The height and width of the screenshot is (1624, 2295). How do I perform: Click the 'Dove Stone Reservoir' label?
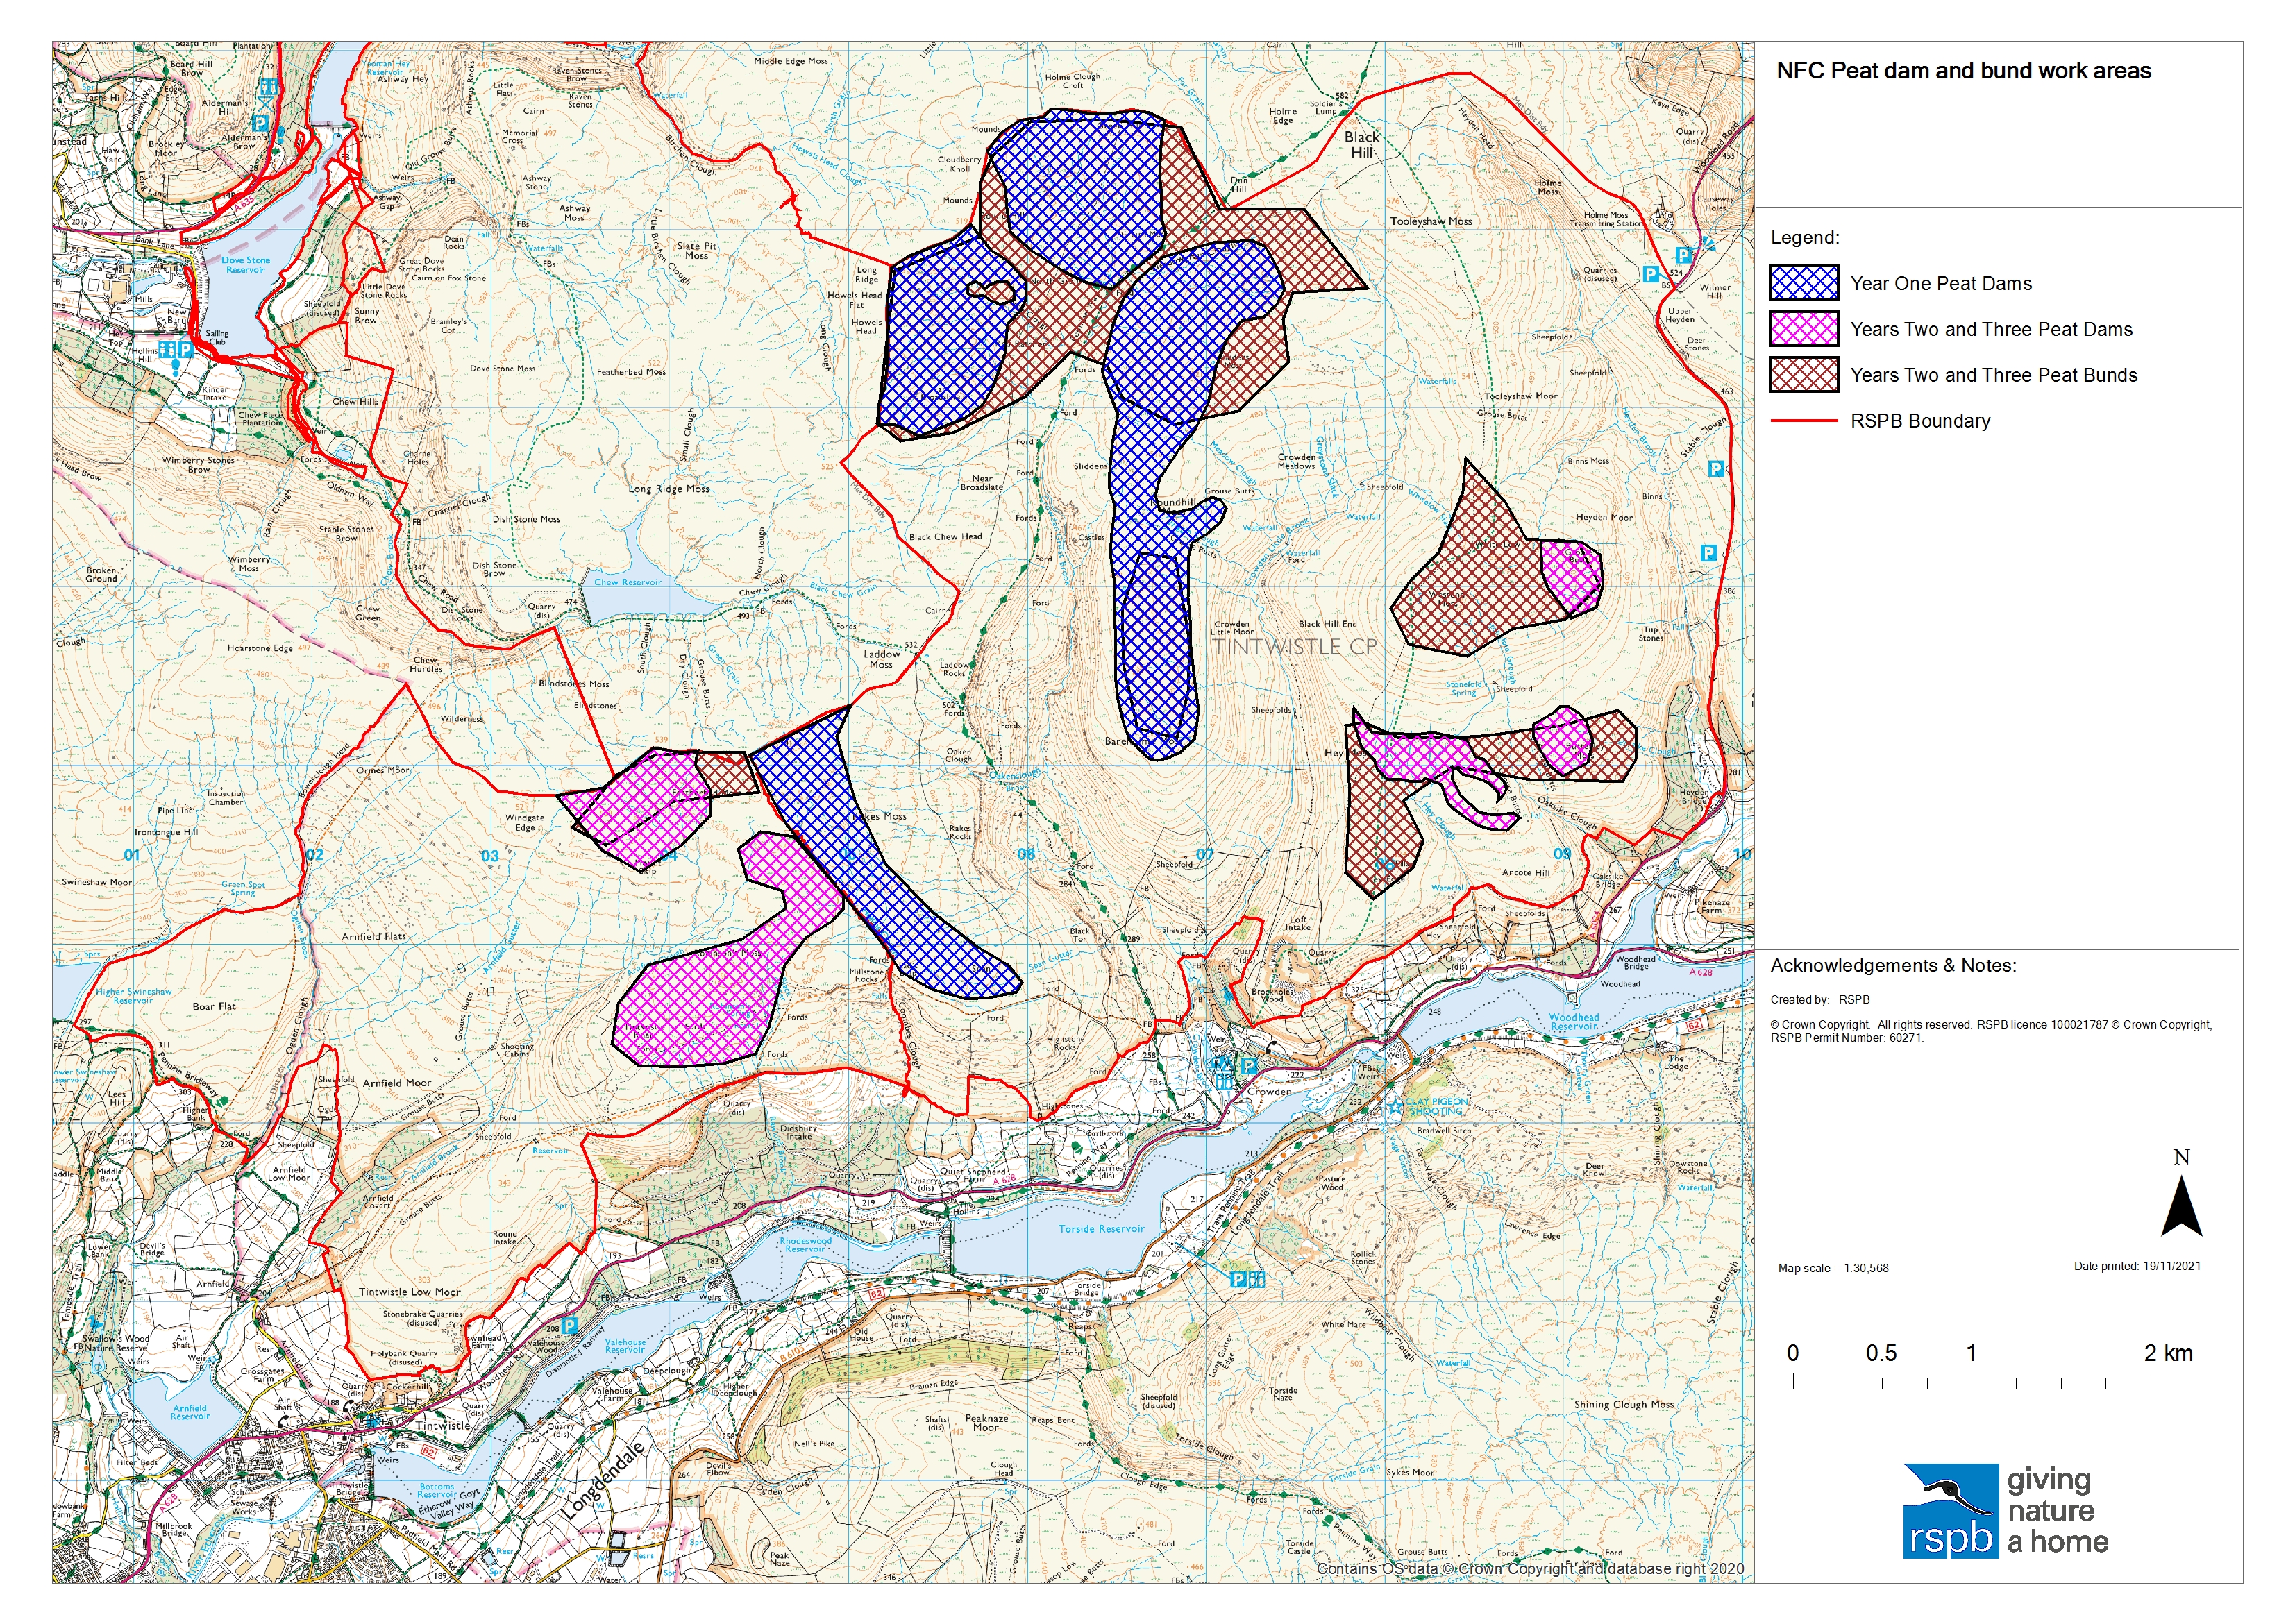point(245,264)
